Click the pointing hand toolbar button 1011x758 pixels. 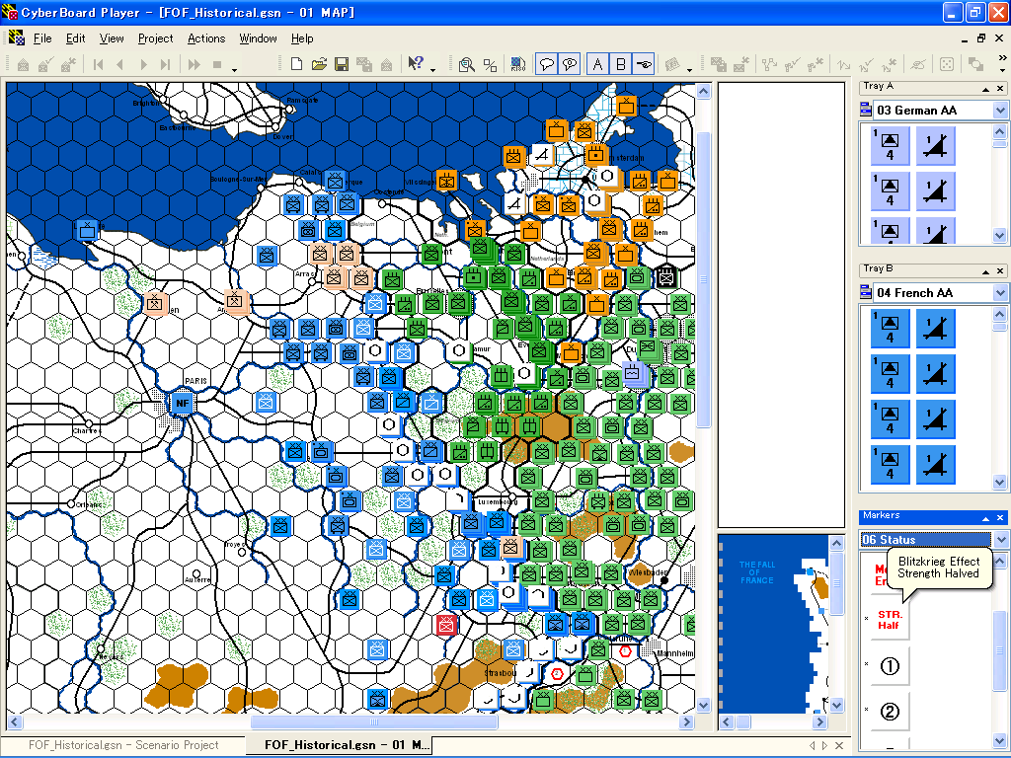645,64
